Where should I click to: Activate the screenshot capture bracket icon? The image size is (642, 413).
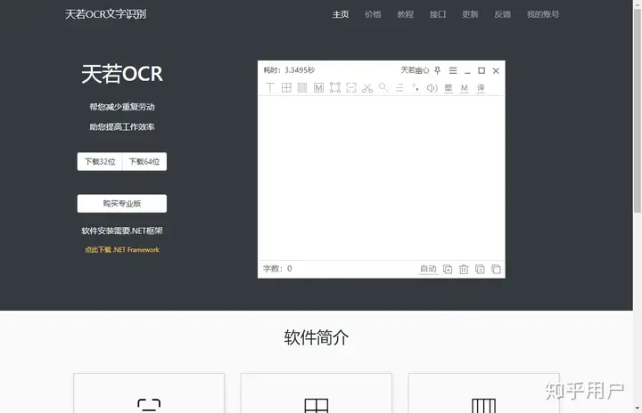[351, 87]
